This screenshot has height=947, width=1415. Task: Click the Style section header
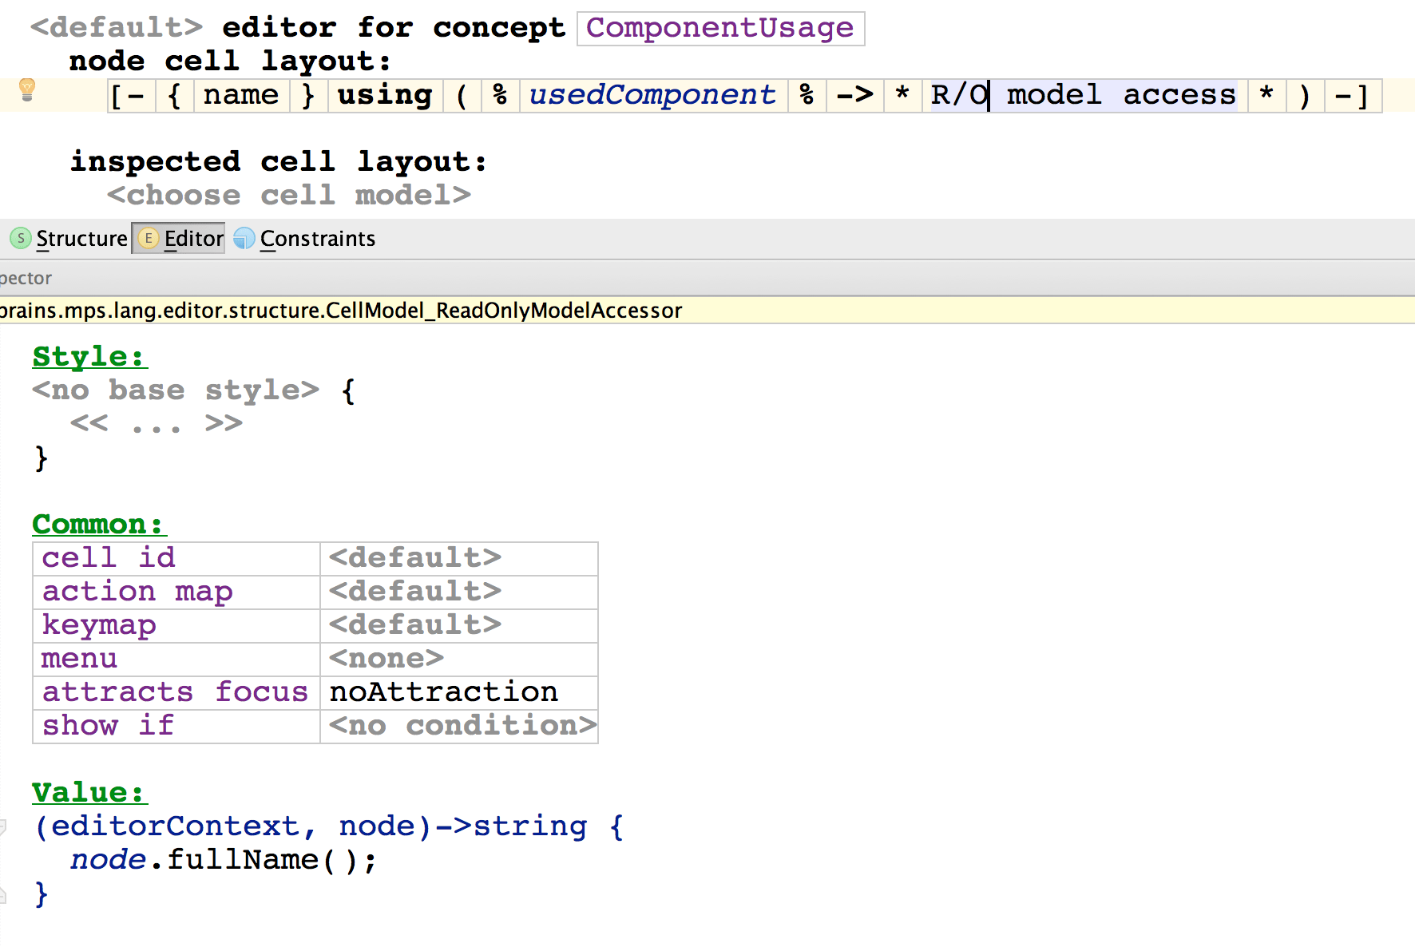click(89, 356)
